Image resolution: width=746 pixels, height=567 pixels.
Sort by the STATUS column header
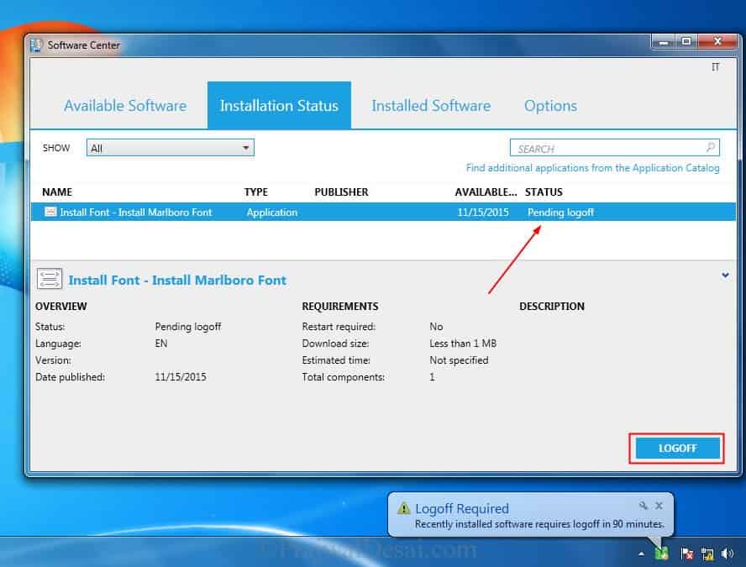point(544,192)
